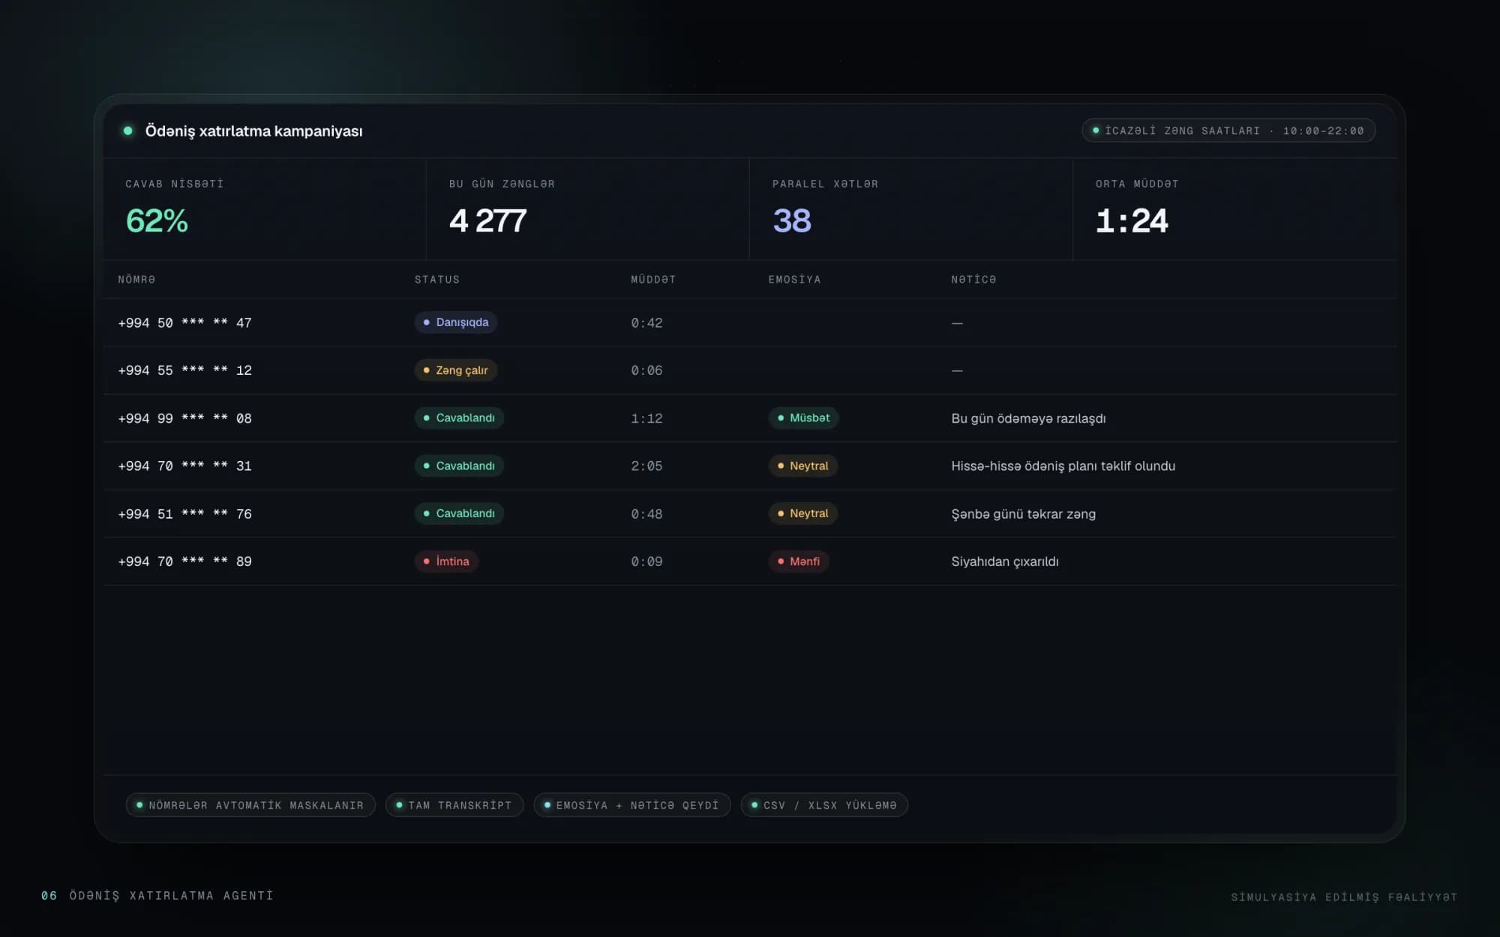
Task: Click 'Siyahıdan çıxarıldı' result text
Action: (1004, 561)
